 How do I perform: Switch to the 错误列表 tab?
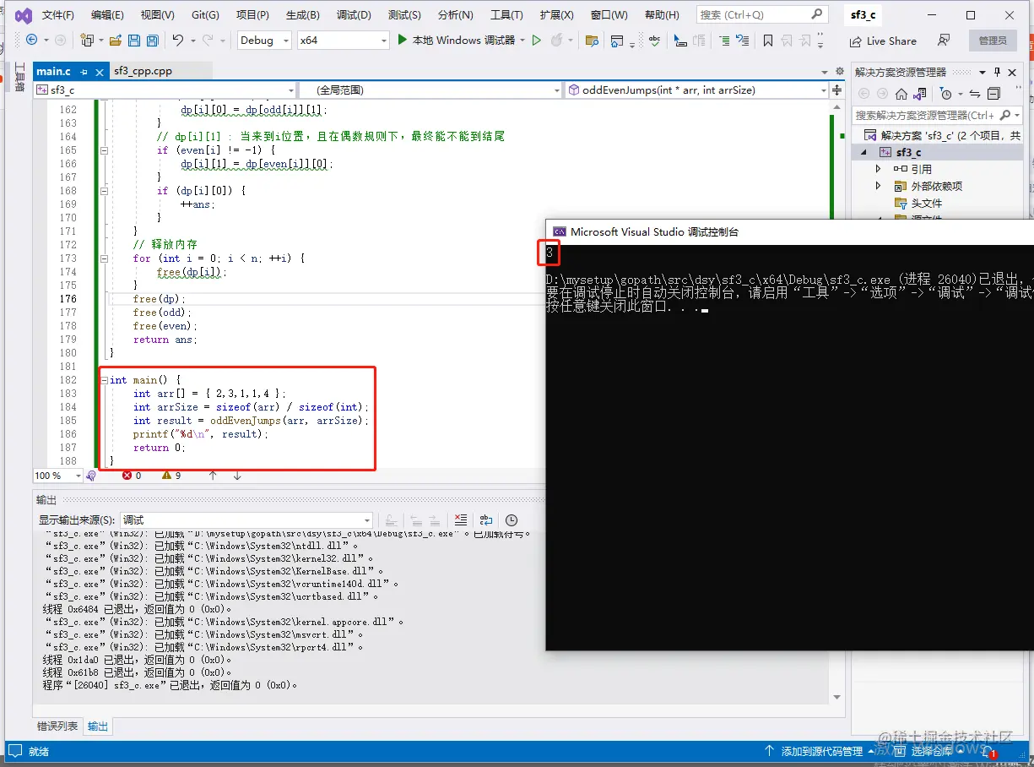pyautogui.click(x=57, y=726)
